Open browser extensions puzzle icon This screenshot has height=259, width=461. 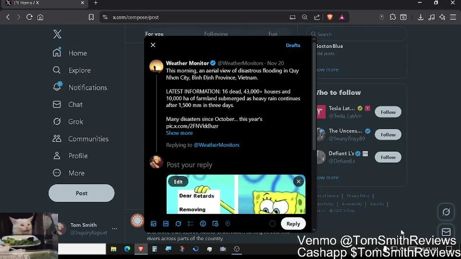[x=393, y=17]
